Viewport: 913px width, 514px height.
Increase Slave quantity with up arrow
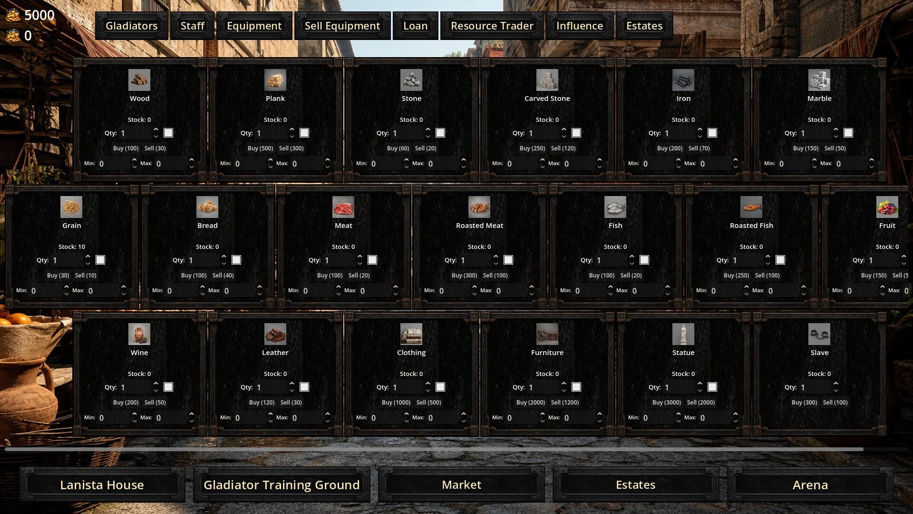tap(836, 384)
